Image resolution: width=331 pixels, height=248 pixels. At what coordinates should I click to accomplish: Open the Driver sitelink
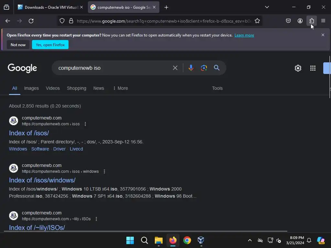(x=59, y=149)
